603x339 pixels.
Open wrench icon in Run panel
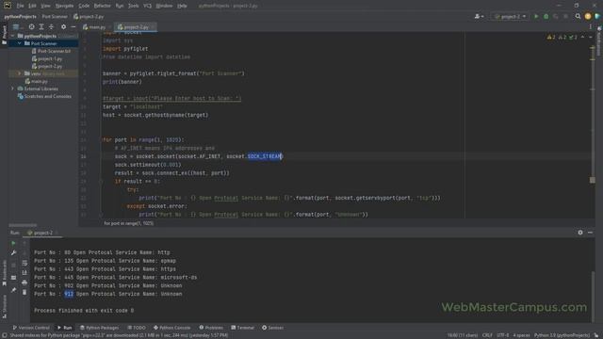13,252
